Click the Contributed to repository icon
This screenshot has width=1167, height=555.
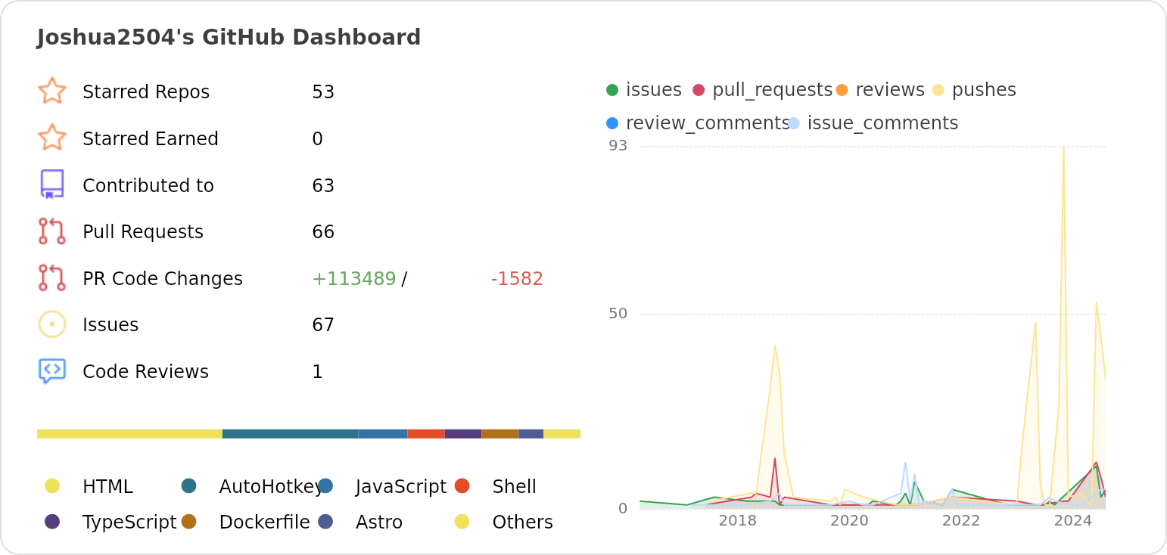point(52,184)
